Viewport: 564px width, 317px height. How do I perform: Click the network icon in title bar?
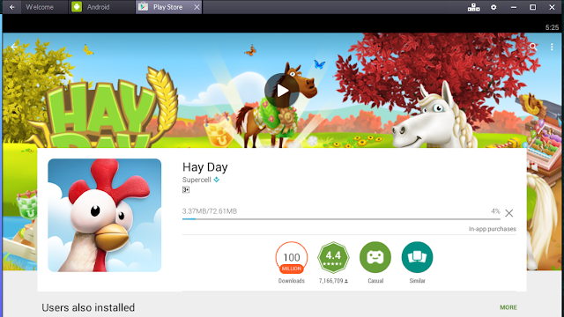tap(474, 7)
